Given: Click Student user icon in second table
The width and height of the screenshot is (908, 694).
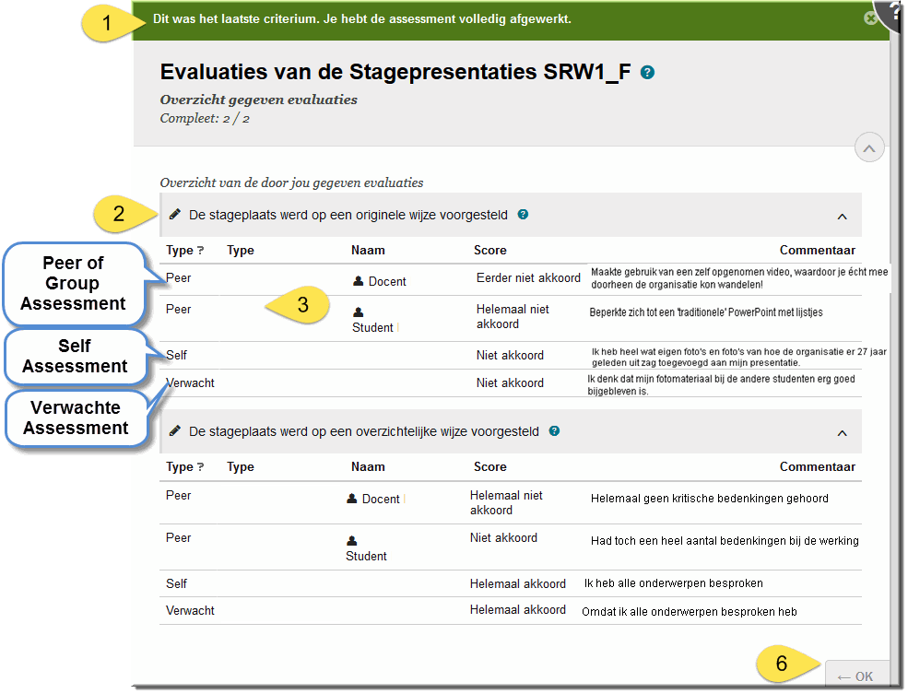Looking at the screenshot, I should pos(351,541).
